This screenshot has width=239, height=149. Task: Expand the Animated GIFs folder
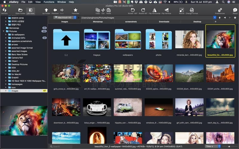coord(6,38)
